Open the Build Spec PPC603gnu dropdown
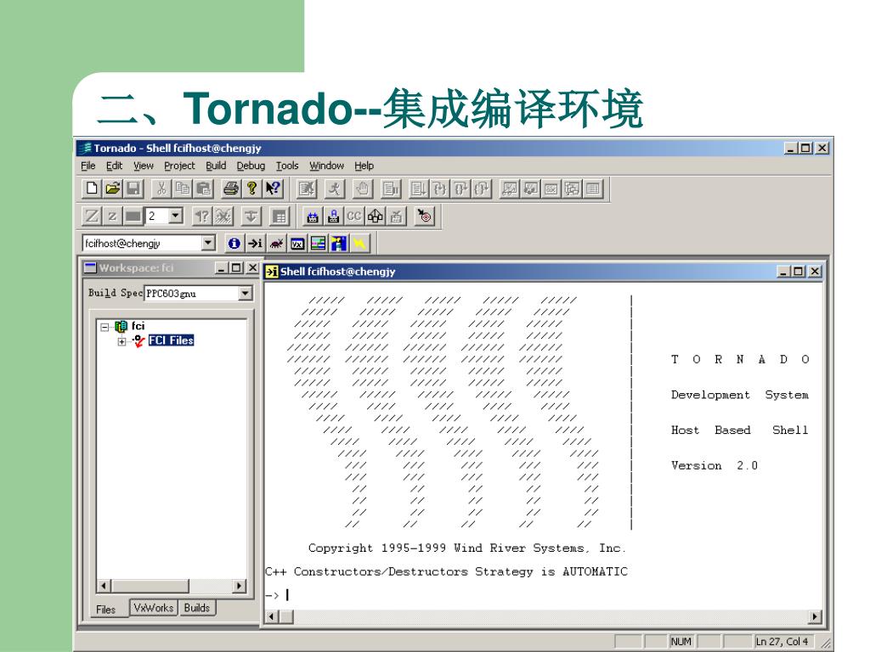Screen dimensions: 870x652 click(246, 293)
